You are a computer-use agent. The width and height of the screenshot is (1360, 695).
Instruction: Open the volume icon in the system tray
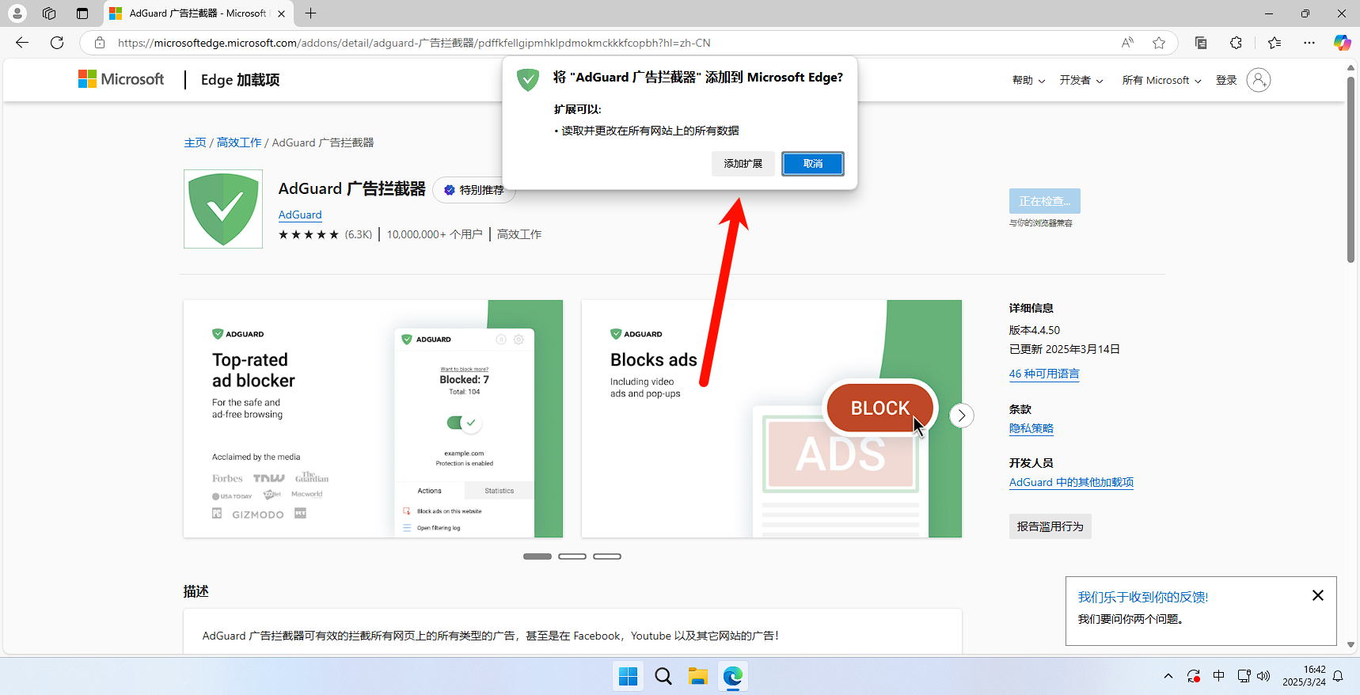point(1263,676)
